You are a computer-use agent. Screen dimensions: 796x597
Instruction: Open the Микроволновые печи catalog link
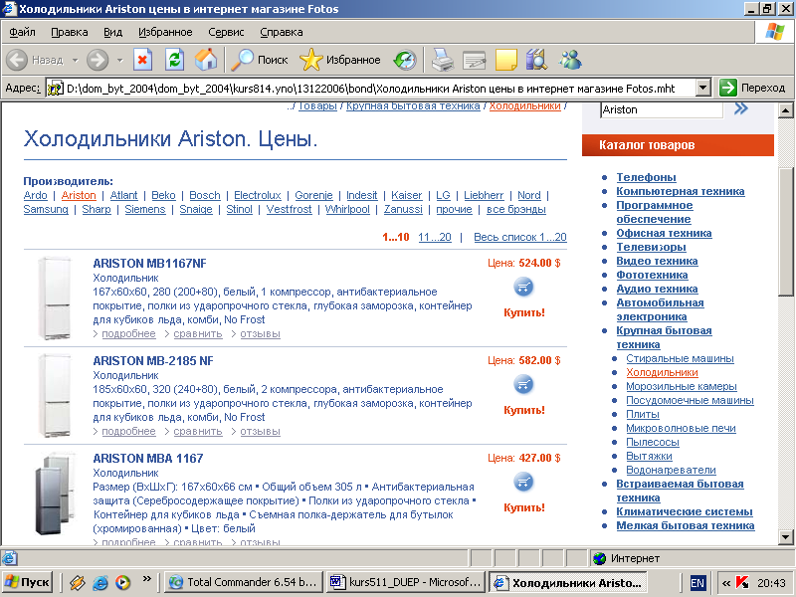pos(681,428)
